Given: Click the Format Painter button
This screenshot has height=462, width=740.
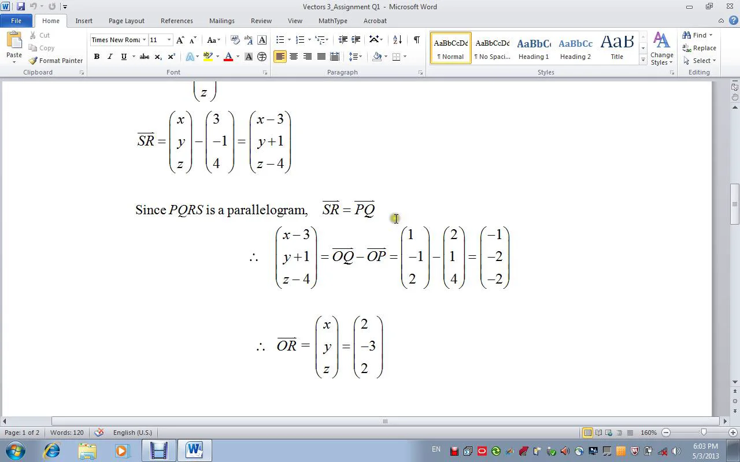Looking at the screenshot, I should click(x=55, y=61).
